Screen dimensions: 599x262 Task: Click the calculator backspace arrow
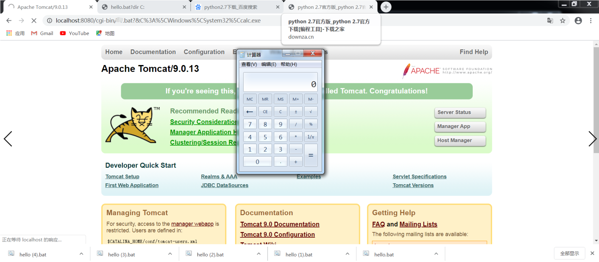coord(250,111)
